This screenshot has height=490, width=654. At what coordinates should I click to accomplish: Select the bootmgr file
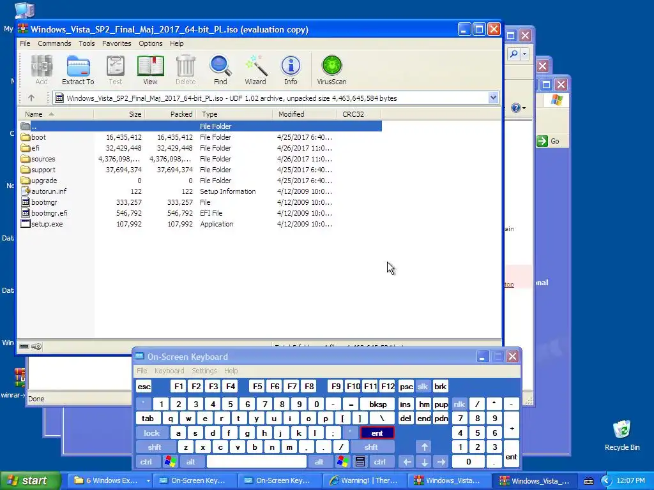point(39,202)
